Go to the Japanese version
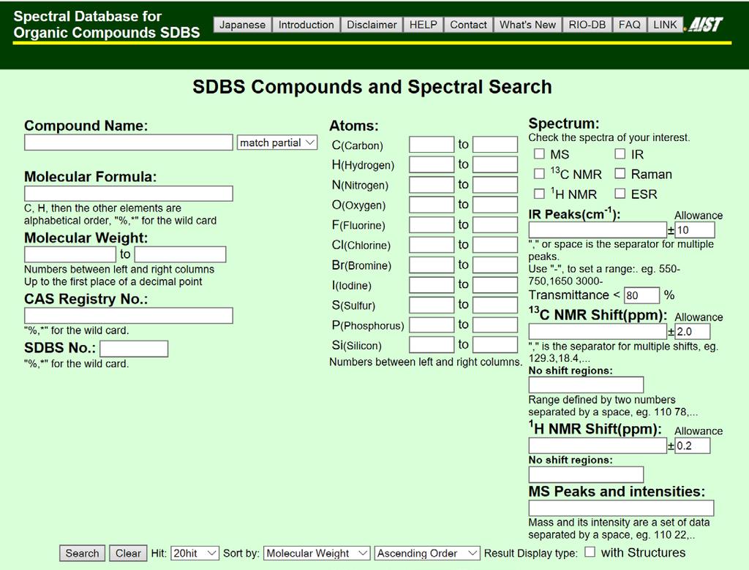749x570 pixels. pyautogui.click(x=243, y=25)
